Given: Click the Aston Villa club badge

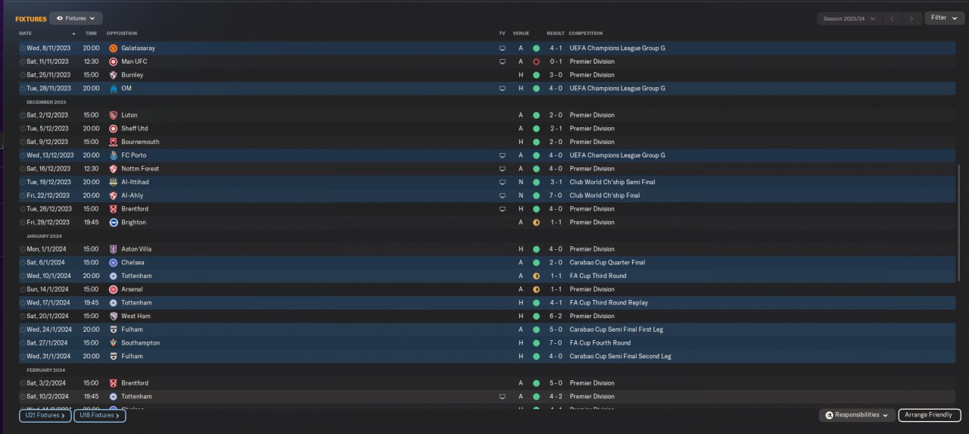Looking at the screenshot, I should 113,249.
